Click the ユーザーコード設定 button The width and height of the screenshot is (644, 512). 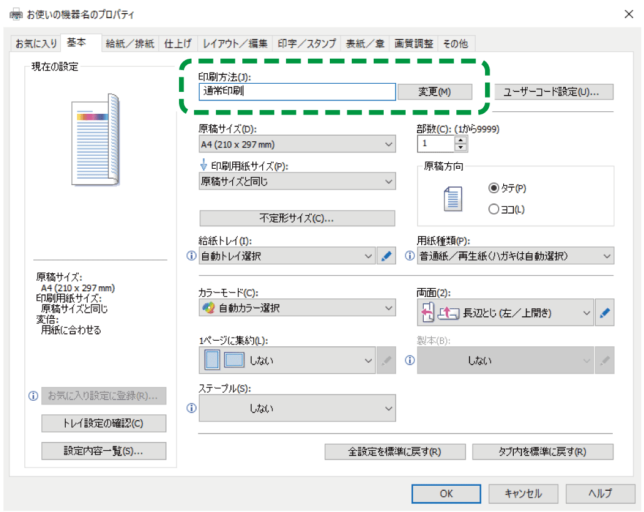[x=554, y=92]
